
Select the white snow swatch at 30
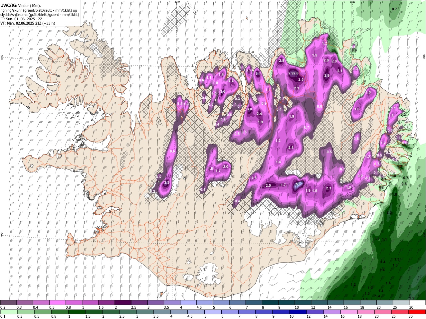(x=417, y=303)
